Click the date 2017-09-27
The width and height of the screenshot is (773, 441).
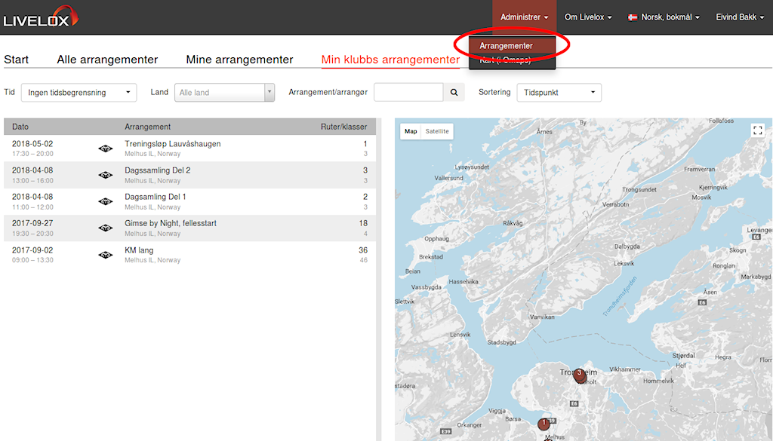click(x=32, y=223)
